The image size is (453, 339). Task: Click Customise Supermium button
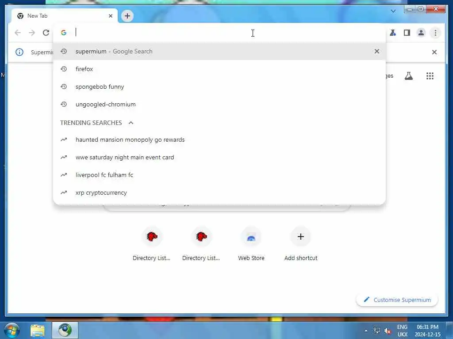pos(397,300)
